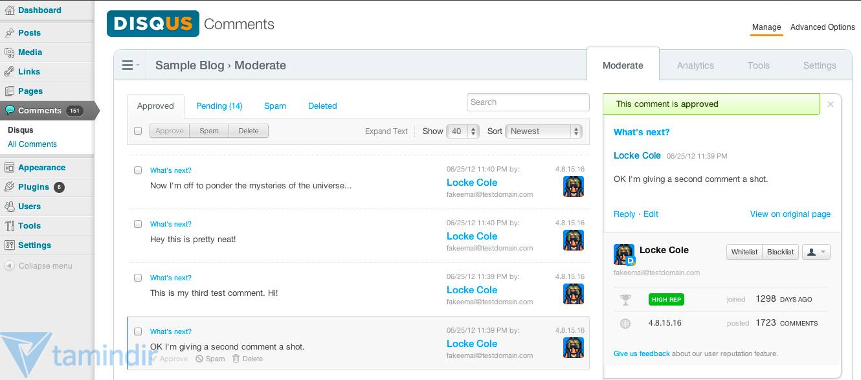861x380 pixels.
Task: Click the Comments speech bubble icon
Action: point(10,110)
